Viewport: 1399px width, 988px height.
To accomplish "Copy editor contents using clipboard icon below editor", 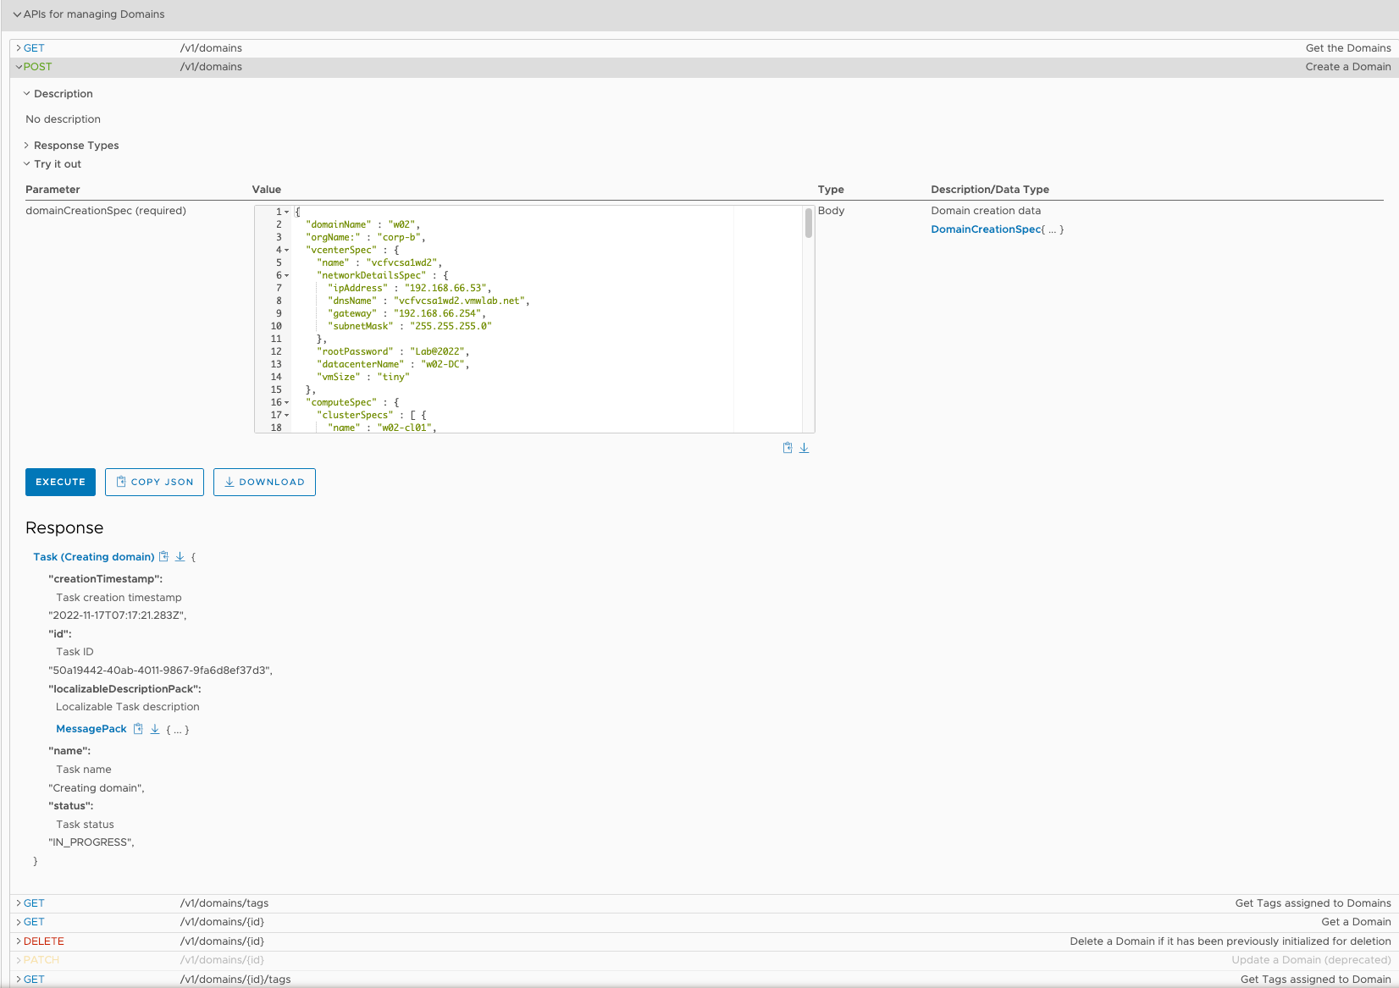I will click(x=788, y=448).
